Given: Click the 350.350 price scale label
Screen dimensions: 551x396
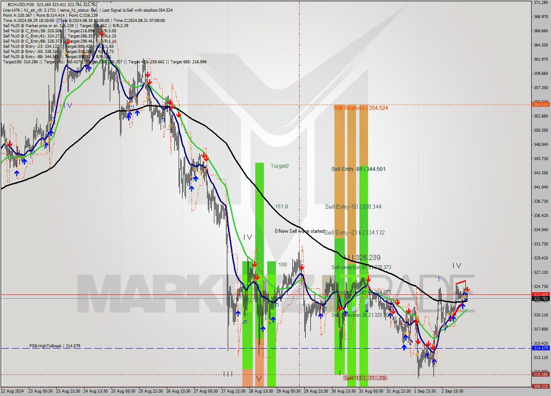Looking at the screenshot, I should [x=541, y=130].
